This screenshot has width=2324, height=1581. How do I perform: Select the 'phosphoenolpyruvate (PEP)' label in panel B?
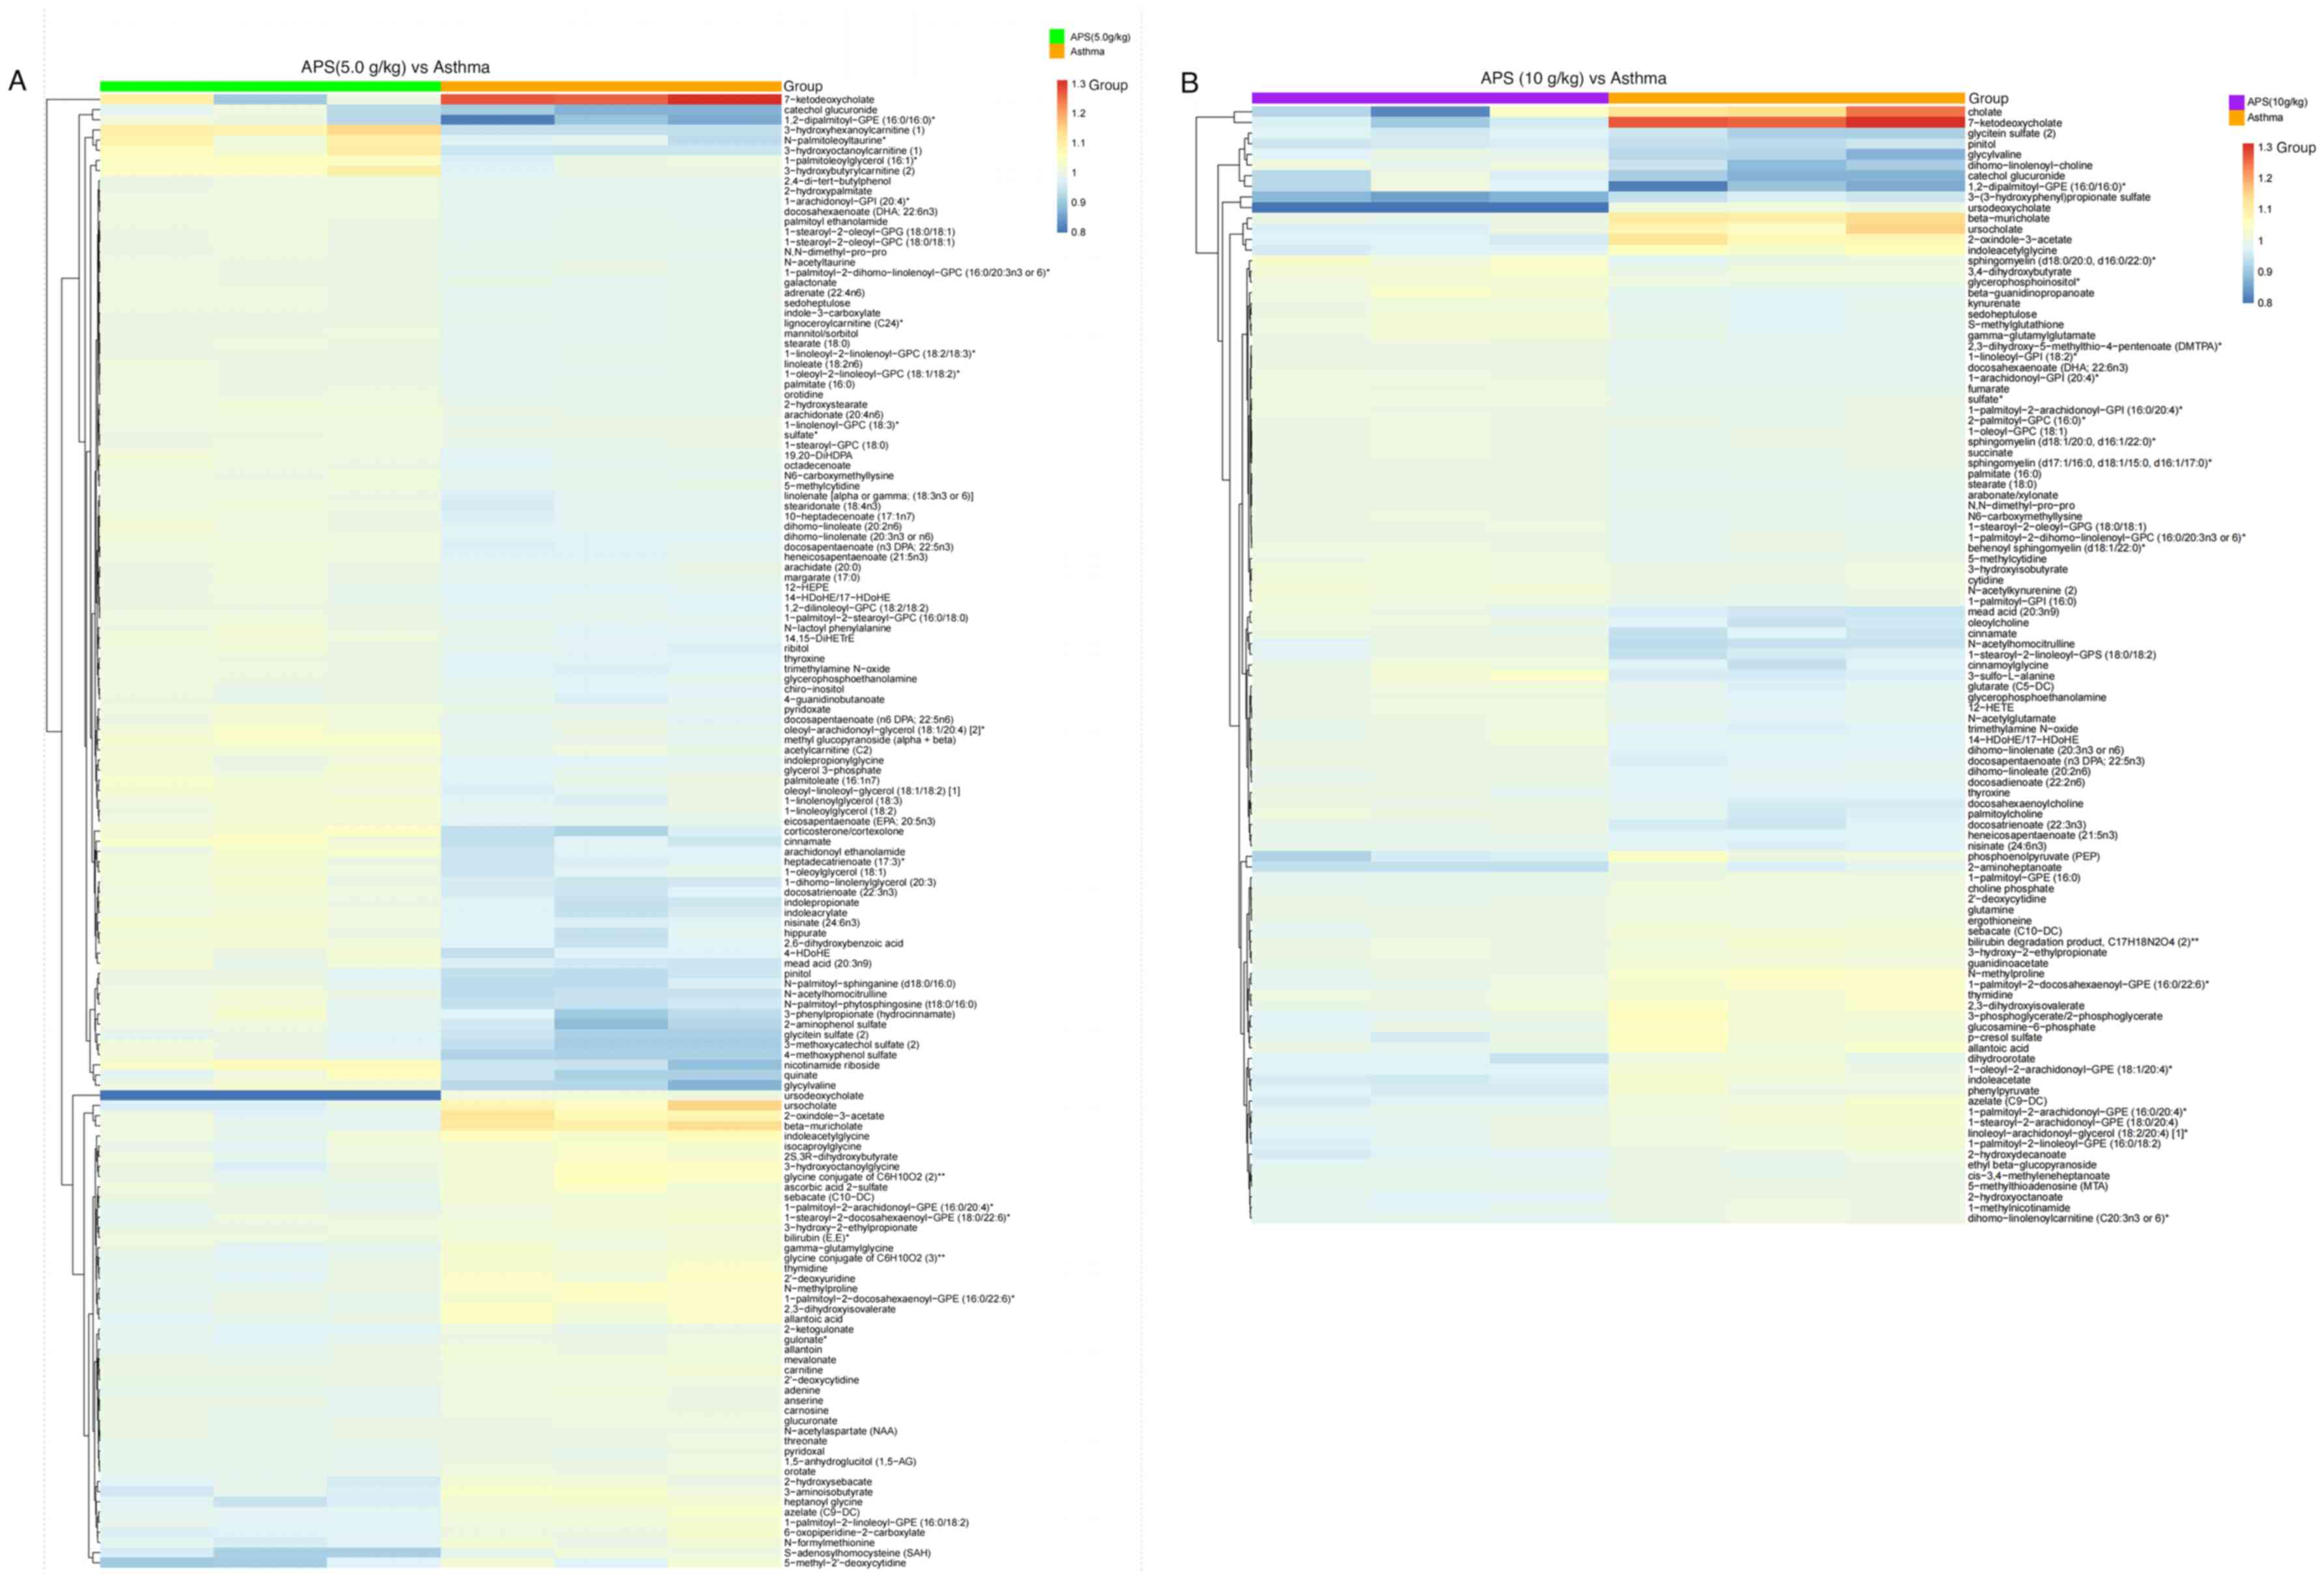coord(2033,856)
